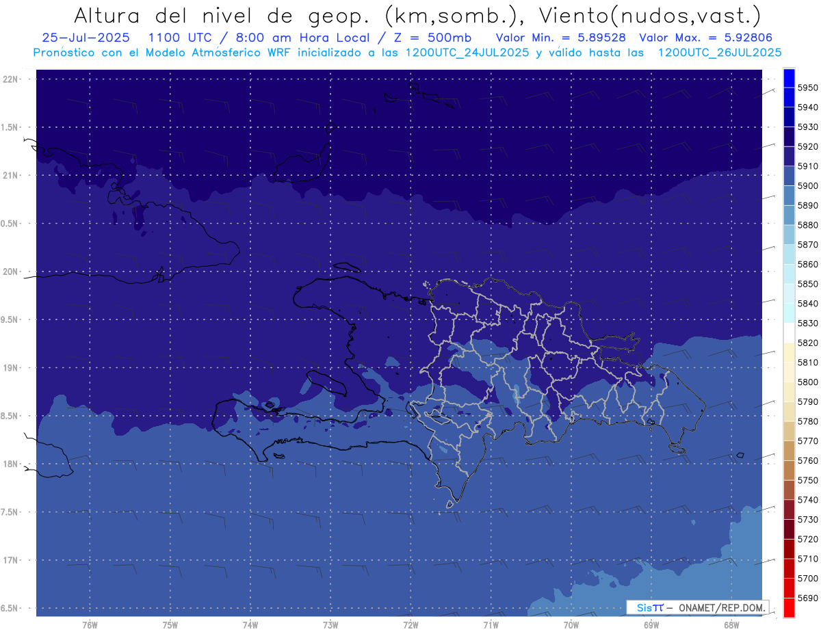This screenshot has width=821, height=634.
Task: Click the legend value '5830'
Action: tap(808, 323)
